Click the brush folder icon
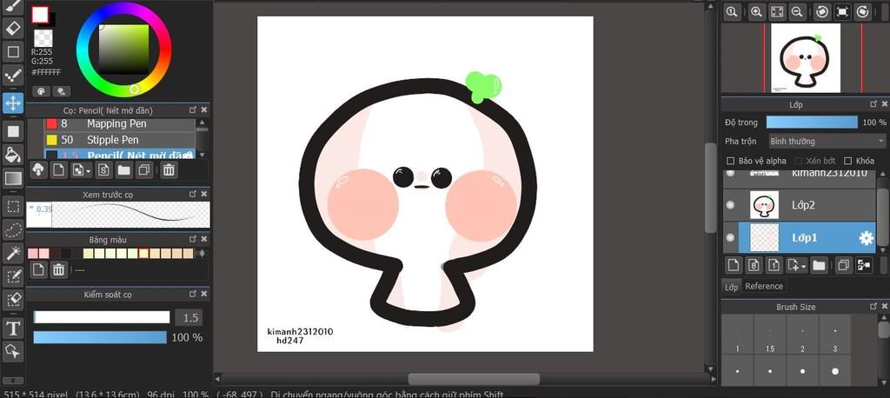890x398 pixels. point(124,169)
